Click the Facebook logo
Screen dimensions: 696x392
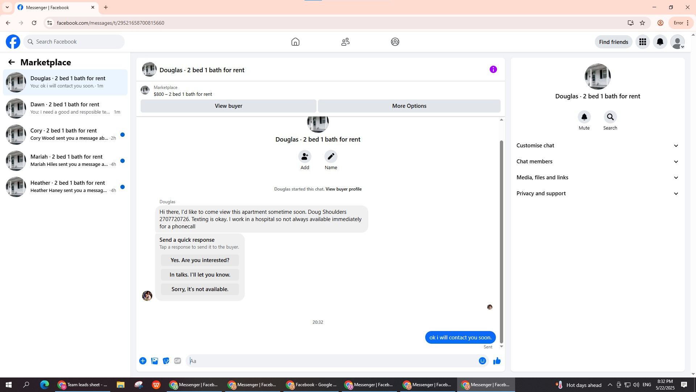click(x=13, y=42)
